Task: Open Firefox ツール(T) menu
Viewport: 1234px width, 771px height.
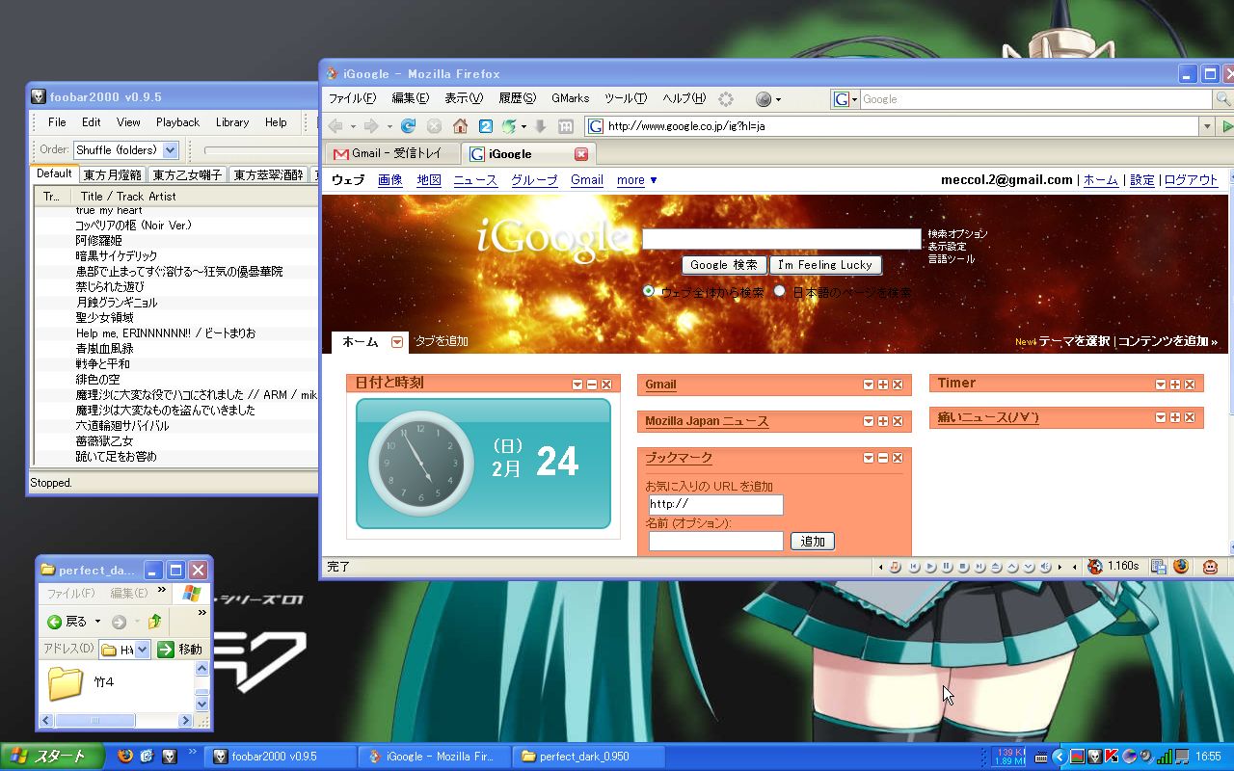Action: tap(626, 98)
